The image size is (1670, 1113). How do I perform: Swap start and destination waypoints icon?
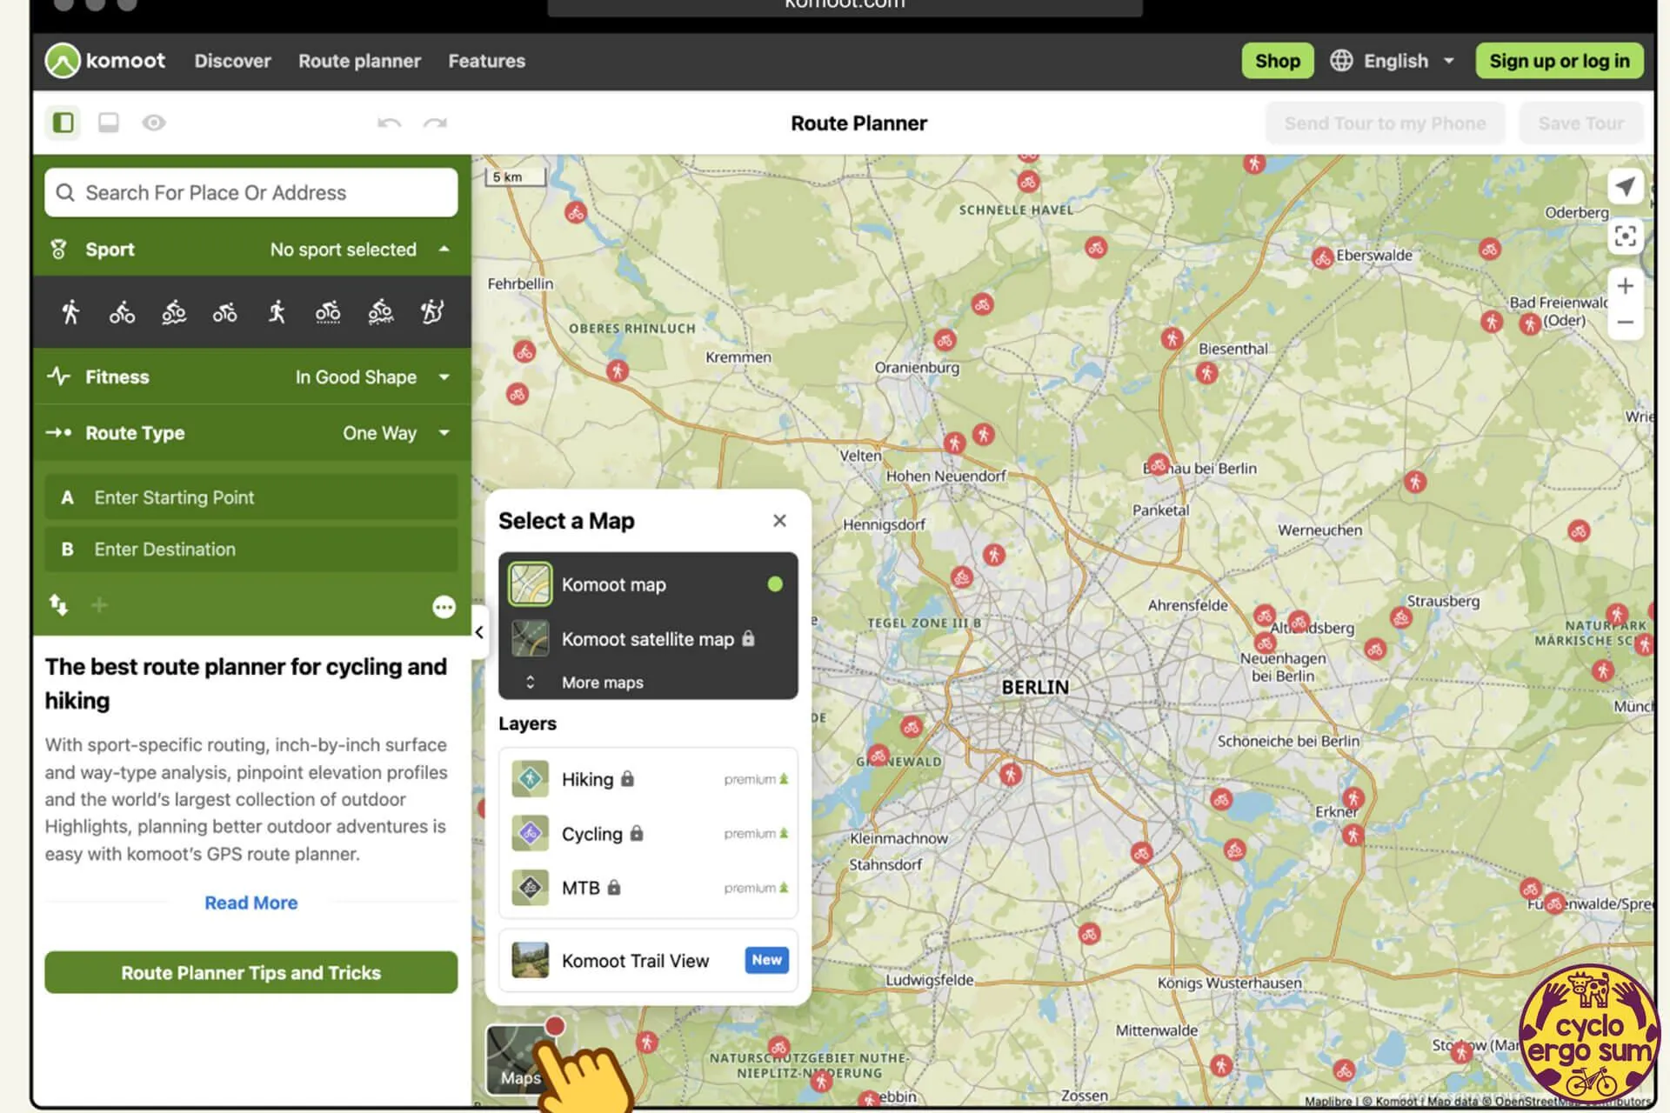pyautogui.click(x=58, y=604)
